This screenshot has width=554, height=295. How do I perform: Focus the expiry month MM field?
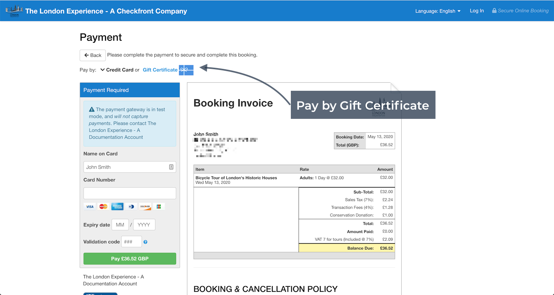click(120, 225)
